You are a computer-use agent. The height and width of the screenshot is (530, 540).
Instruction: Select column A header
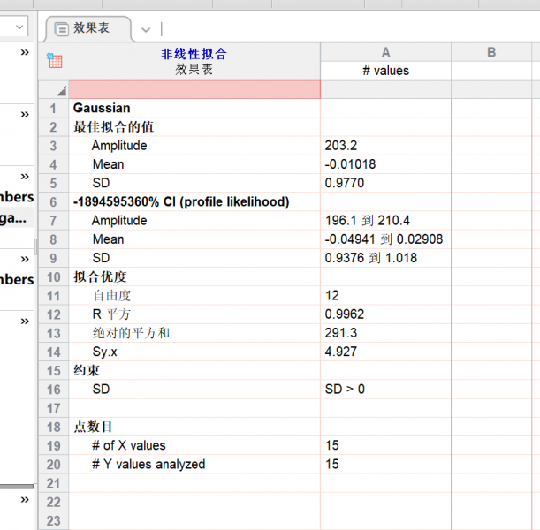pos(385,52)
